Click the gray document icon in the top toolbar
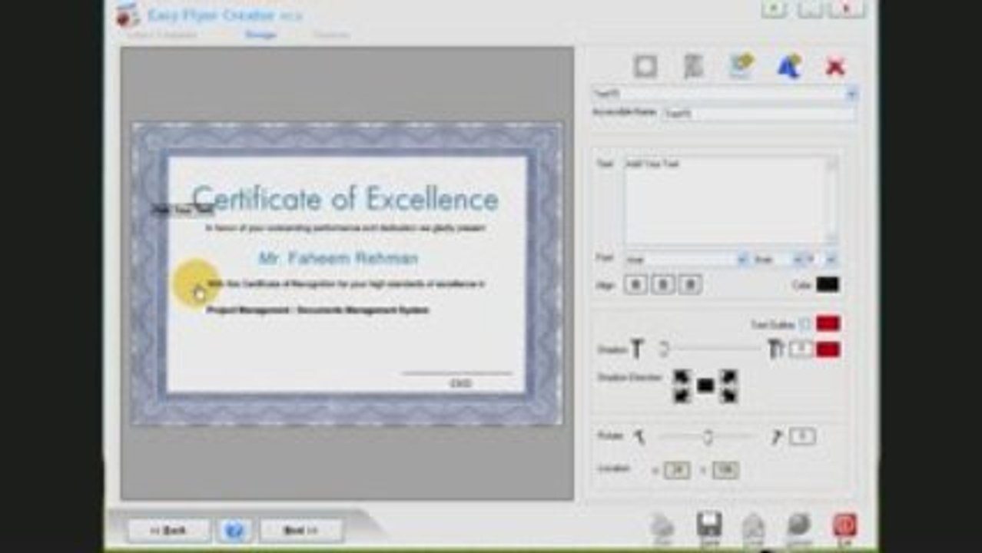 click(x=693, y=67)
